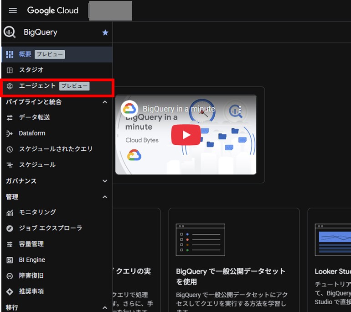Click the public dataset card list illustration

pyautogui.click(x=201, y=240)
